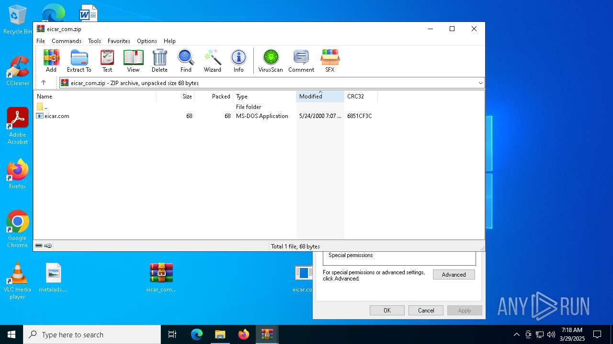Open the Tools menu

[94, 41]
